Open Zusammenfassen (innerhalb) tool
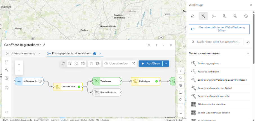 click(220, 96)
